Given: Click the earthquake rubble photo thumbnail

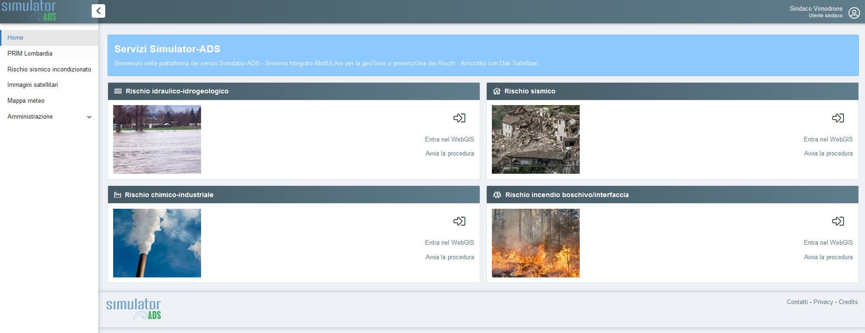Looking at the screenshot, I should (536, 139).
